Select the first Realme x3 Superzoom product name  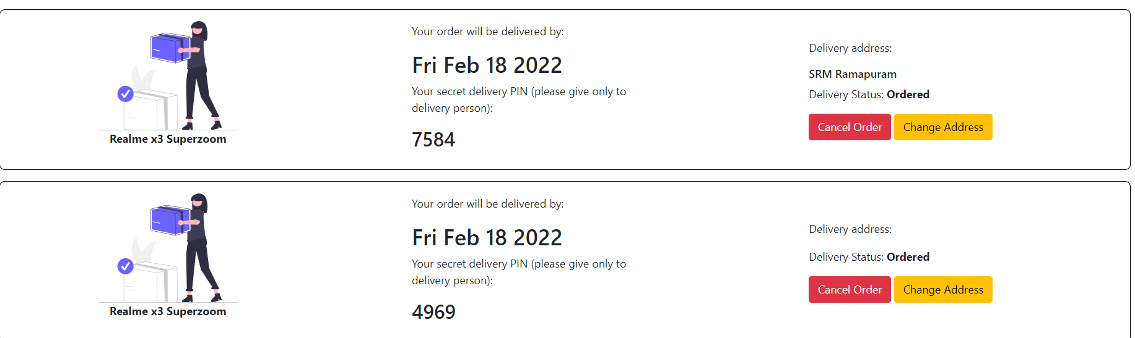tap(168, 139)
